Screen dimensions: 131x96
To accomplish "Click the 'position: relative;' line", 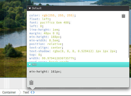I will tap(46, 44).
